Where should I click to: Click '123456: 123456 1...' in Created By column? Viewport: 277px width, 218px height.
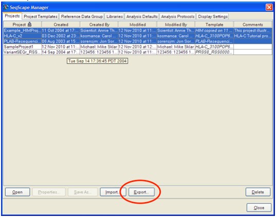point(99,52)
